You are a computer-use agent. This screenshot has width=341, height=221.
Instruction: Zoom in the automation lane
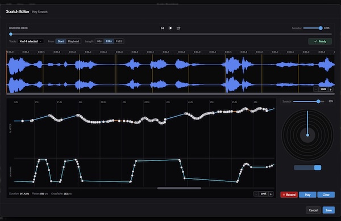(x=271, y=194)
